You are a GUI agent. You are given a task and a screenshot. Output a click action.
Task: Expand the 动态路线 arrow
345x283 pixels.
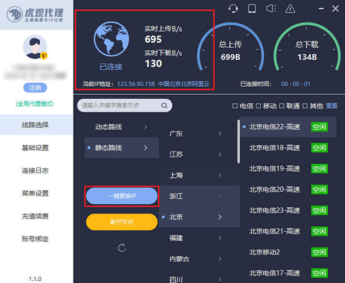(145, 127)
